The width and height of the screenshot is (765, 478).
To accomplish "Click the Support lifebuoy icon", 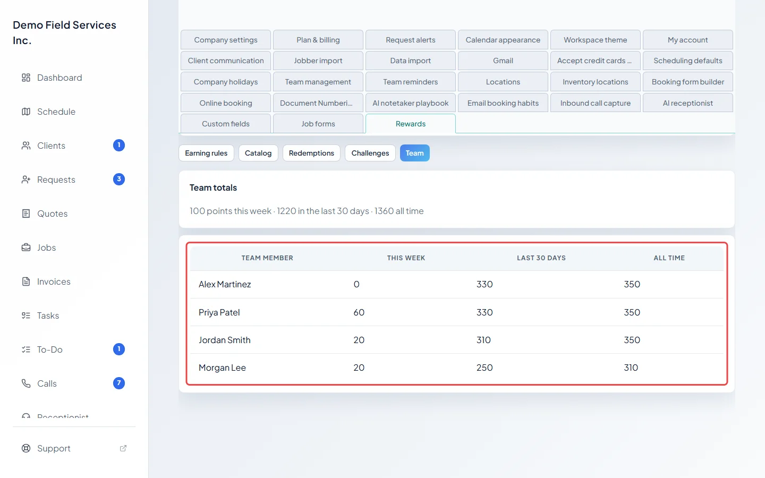I will coord(26,448).
